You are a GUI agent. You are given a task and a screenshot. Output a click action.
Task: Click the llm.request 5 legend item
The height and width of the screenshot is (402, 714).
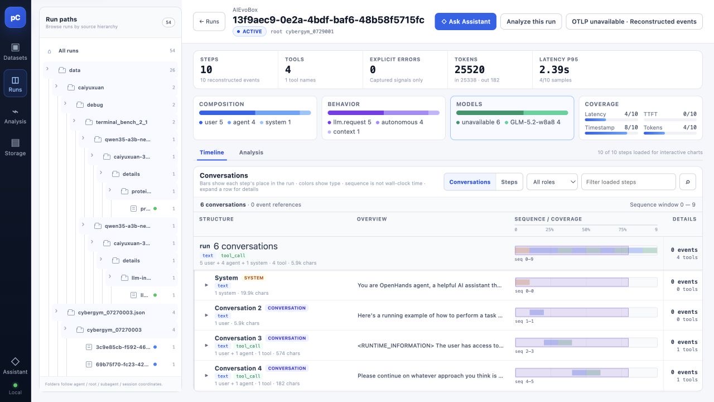click(x=349, y=122)
